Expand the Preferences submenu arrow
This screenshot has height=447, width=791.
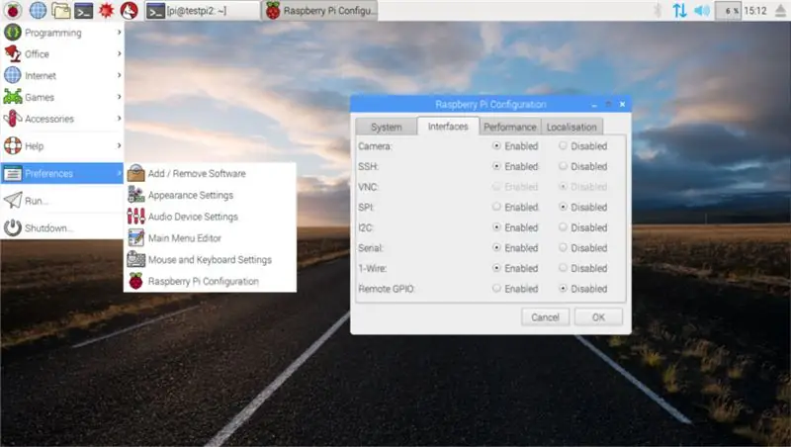coord(119,173)
